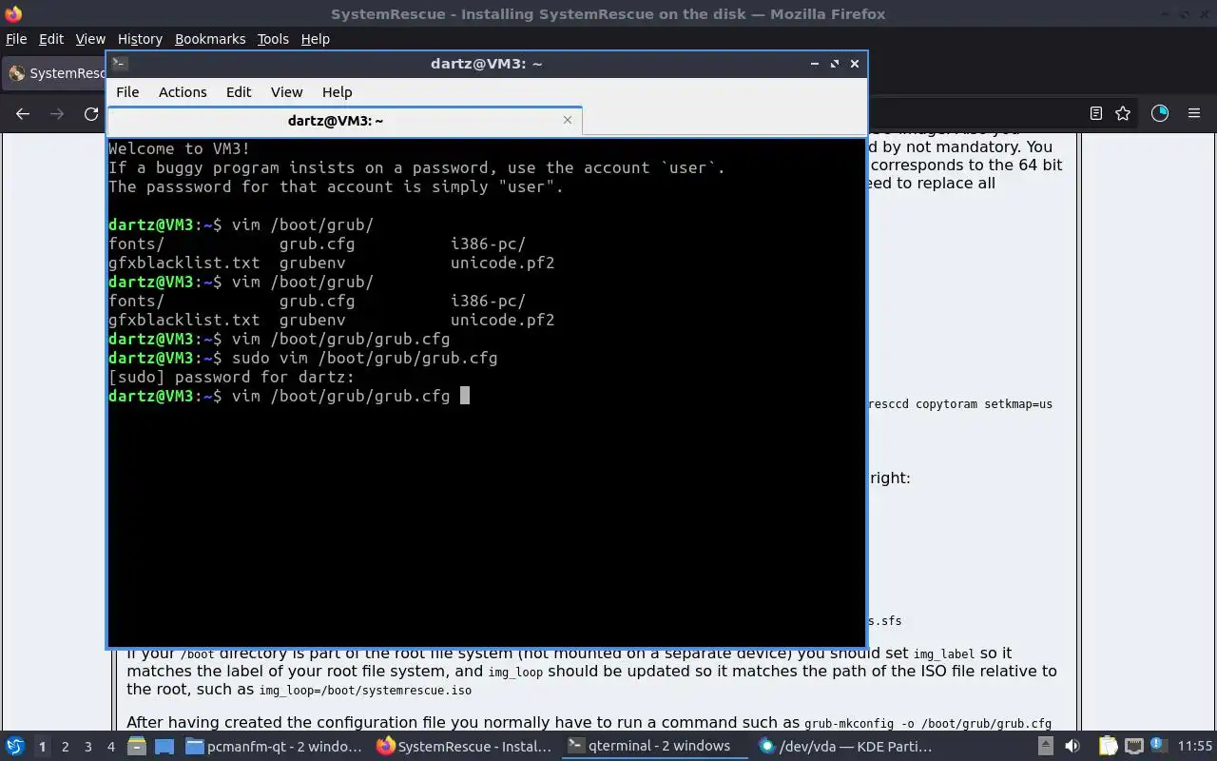This screenshot has height=761, width=1217.
Task: Open the qterminal Actions menu
Action: coord(183,92)
